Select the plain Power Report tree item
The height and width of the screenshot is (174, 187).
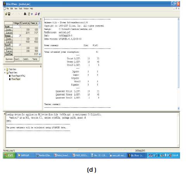[x=16, y=79]
